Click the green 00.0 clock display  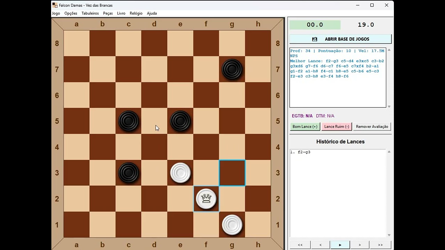click(x=315, y=25)
